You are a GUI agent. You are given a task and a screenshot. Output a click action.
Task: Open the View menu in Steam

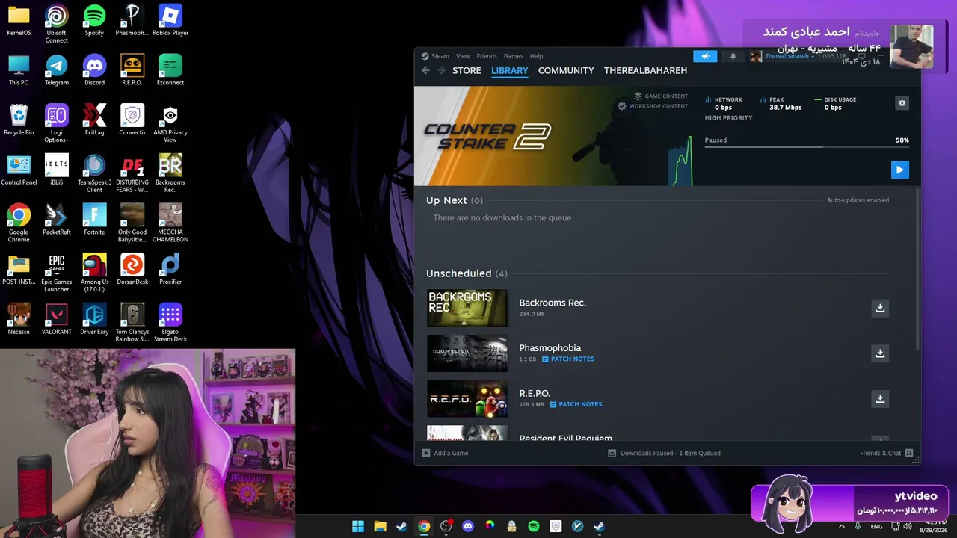[x=463, y=56]
